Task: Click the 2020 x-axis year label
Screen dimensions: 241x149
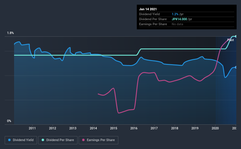Action: pyautogui.click(x=215, y=128)
